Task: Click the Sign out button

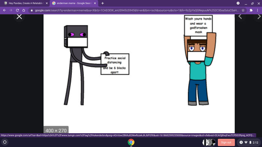Action: click(x=226, y=143)
